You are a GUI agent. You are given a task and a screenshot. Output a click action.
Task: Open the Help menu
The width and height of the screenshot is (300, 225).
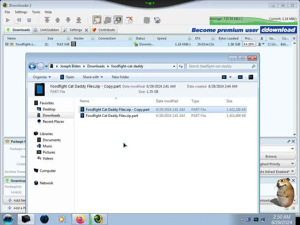click(48, 12)
